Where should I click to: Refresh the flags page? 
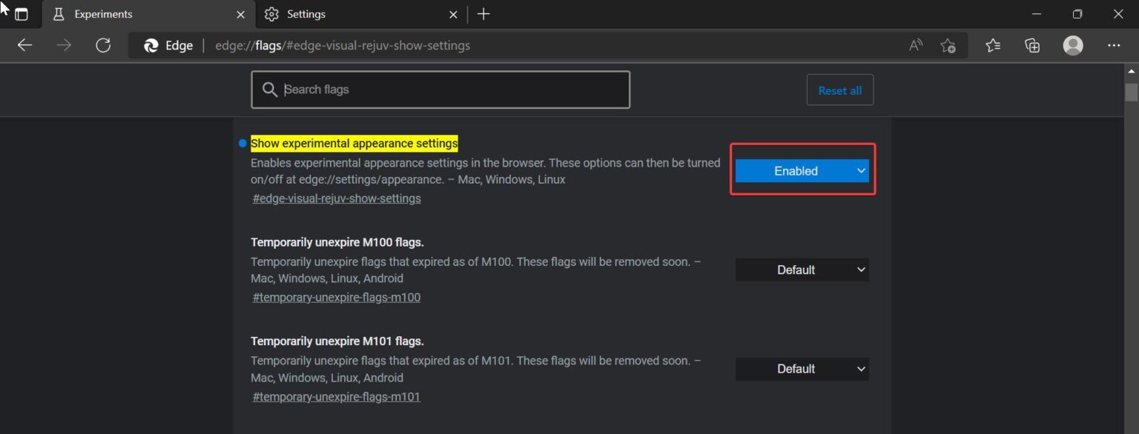(103, 45)
